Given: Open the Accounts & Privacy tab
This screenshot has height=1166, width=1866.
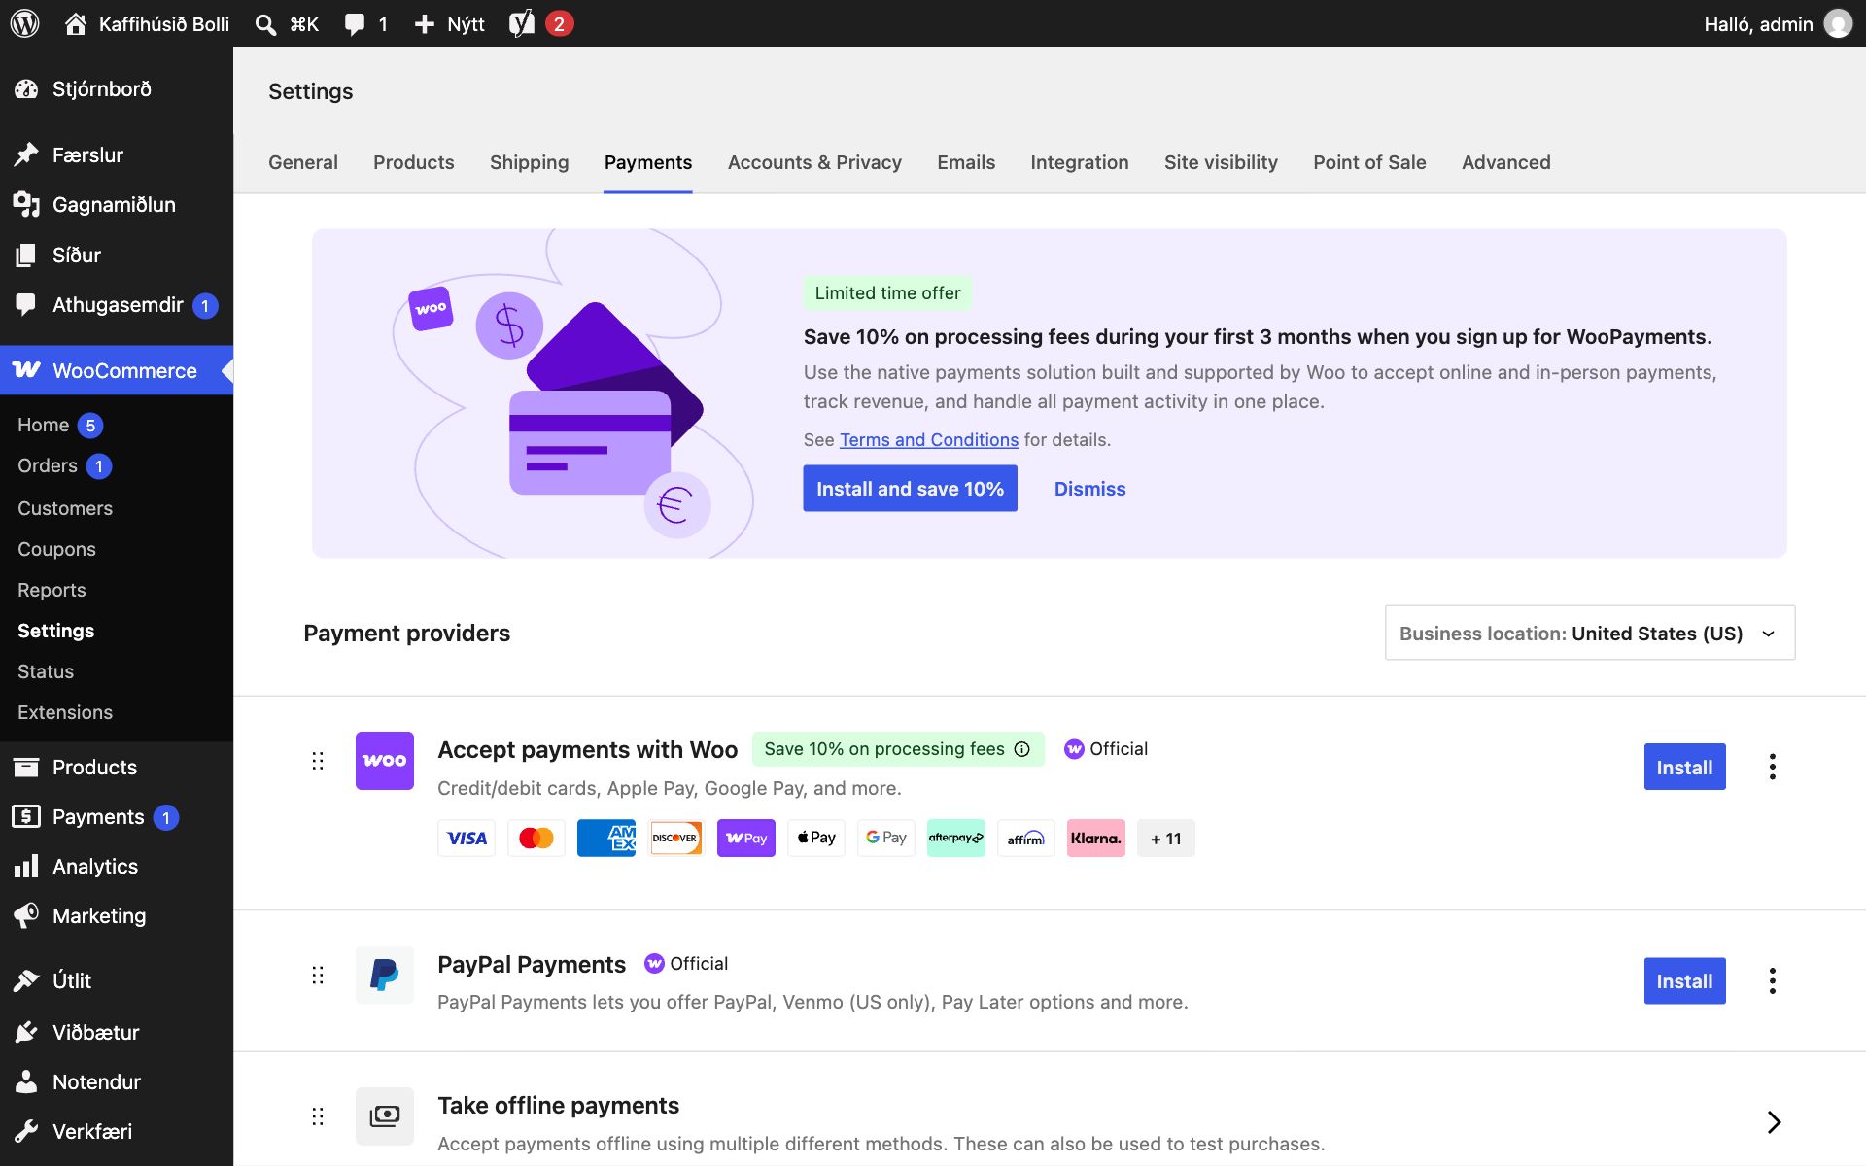Looking at the screenshot, I should [814, 162].
